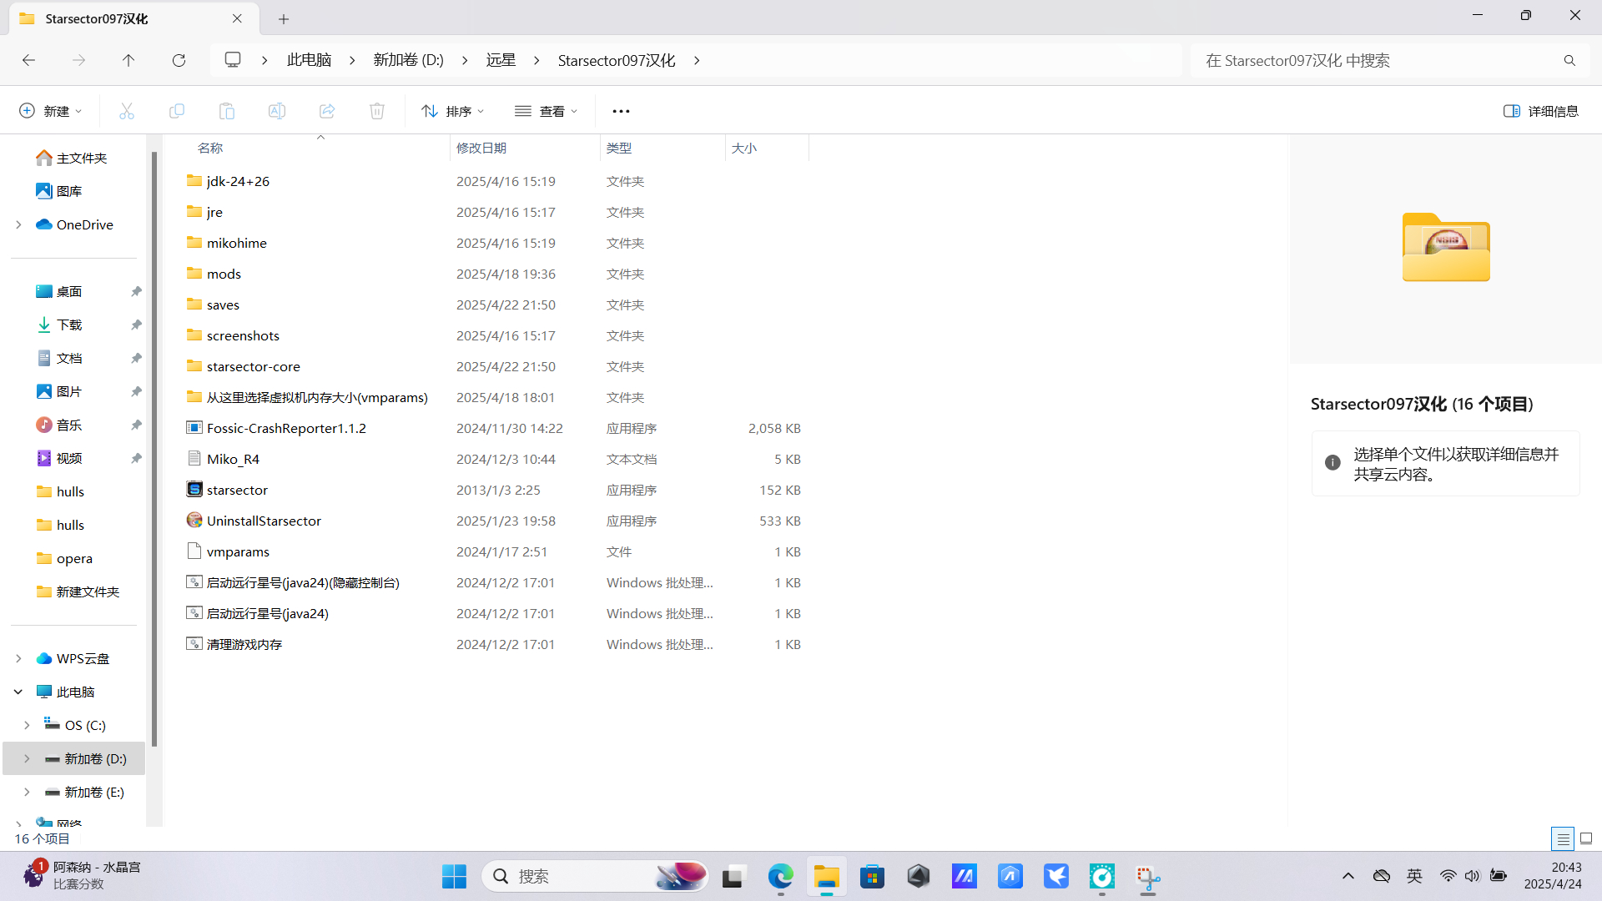Click the Refresh icon in navigation bar

179,60
